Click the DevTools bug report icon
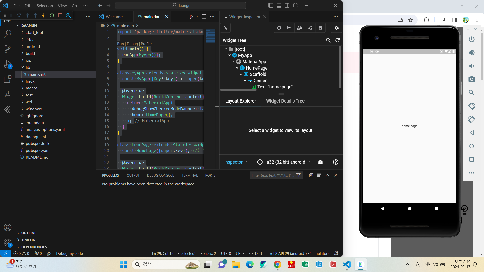484x272 pixels. [320, 162]
